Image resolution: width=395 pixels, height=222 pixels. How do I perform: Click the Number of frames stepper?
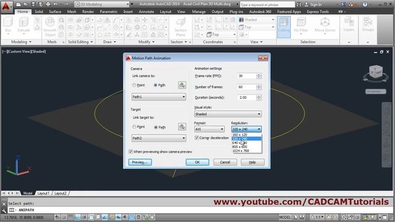tap(259, 87)
